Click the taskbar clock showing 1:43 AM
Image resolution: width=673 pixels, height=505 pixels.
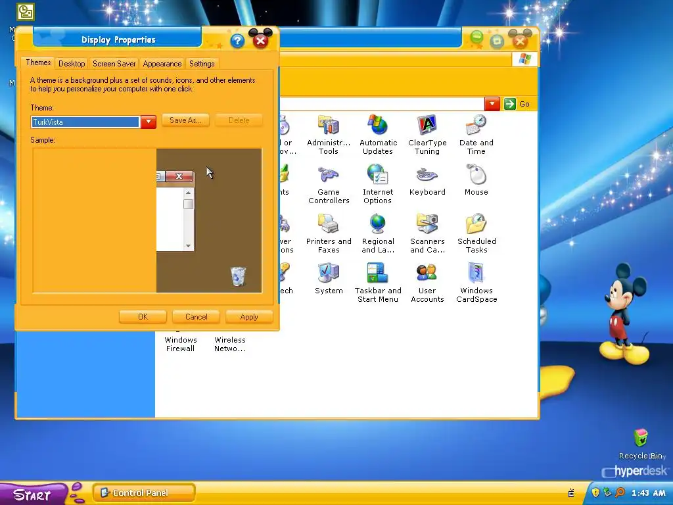tap(648, 493)
